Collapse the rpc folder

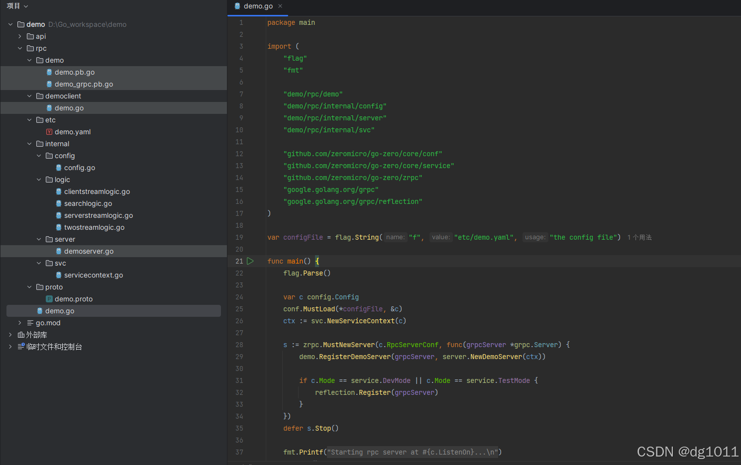(20, 48)
